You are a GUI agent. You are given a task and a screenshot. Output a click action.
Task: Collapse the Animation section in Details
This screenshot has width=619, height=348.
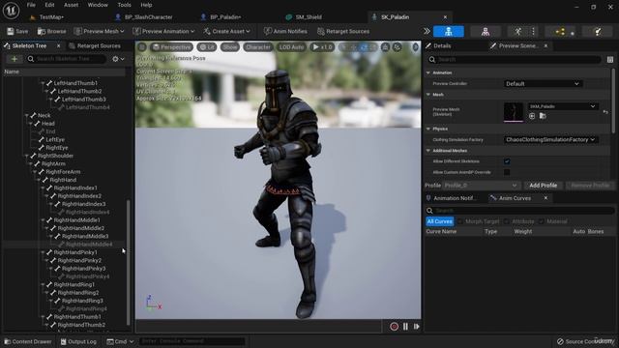pyautogui.click(x=428, y=72)
